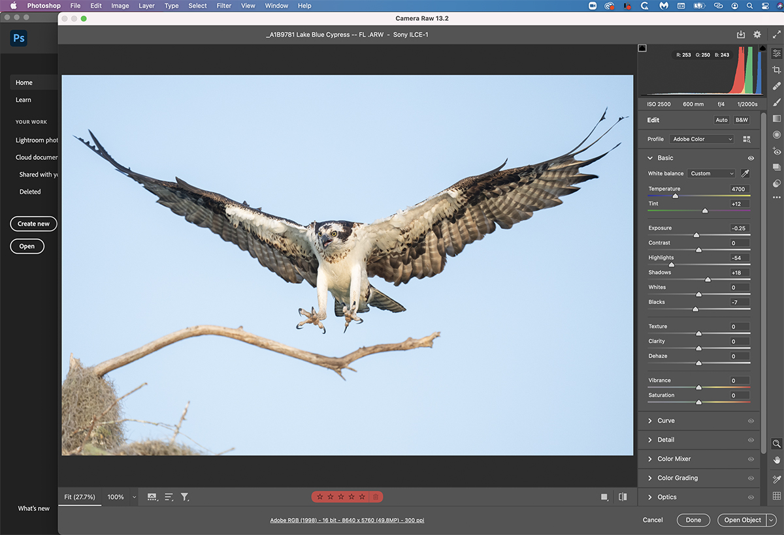Click the Temperature slider handle
The image size is (784, 535).
pyautogui.click(x=675, y=196)
